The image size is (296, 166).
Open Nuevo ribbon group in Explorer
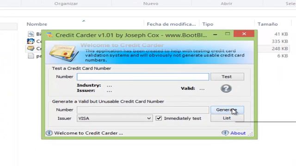tap(151, 4)
